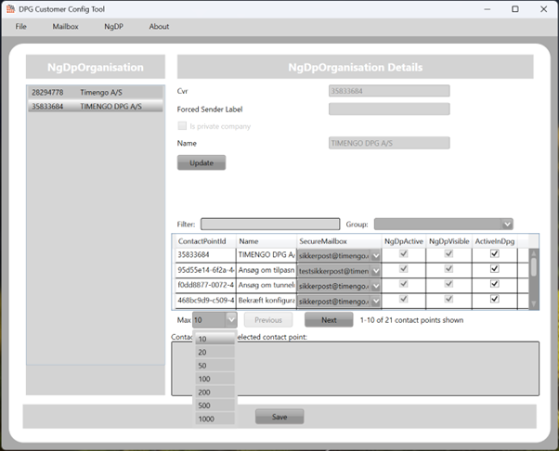Open SecureMailbox dropdown in row 35833684
This screenshot has height=451, width=559.
coord(375,255)
